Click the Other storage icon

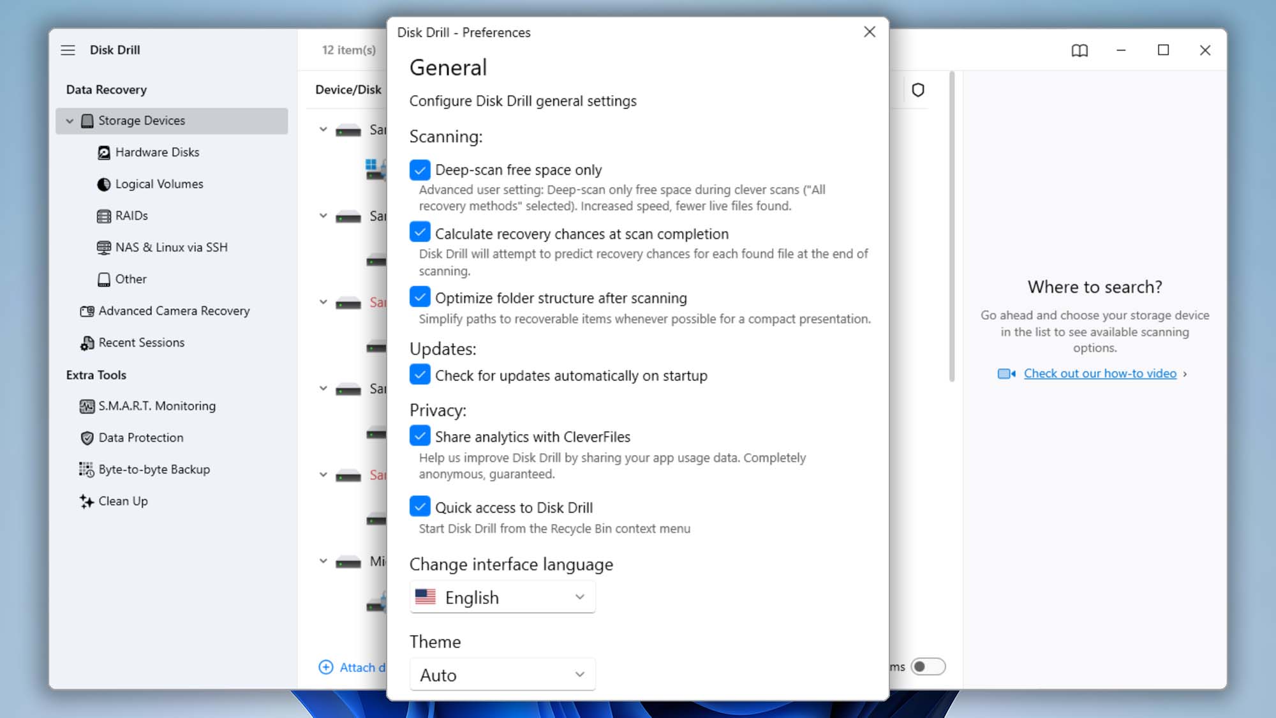coord(104,280)
